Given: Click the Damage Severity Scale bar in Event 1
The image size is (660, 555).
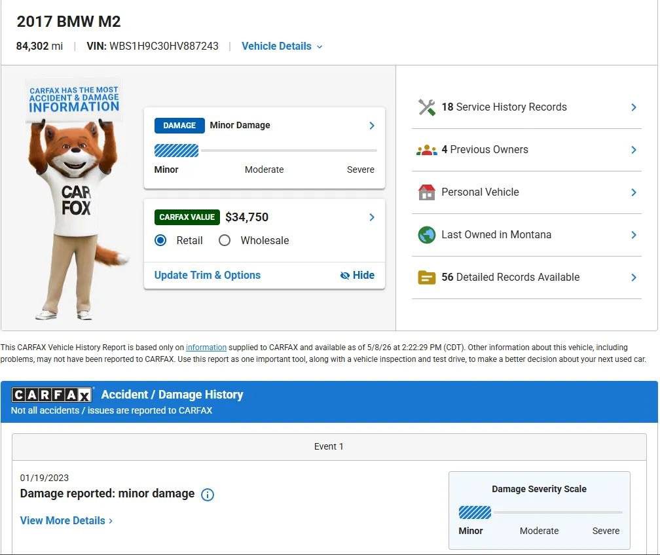Looking at the screenshot, I should 540,512.
